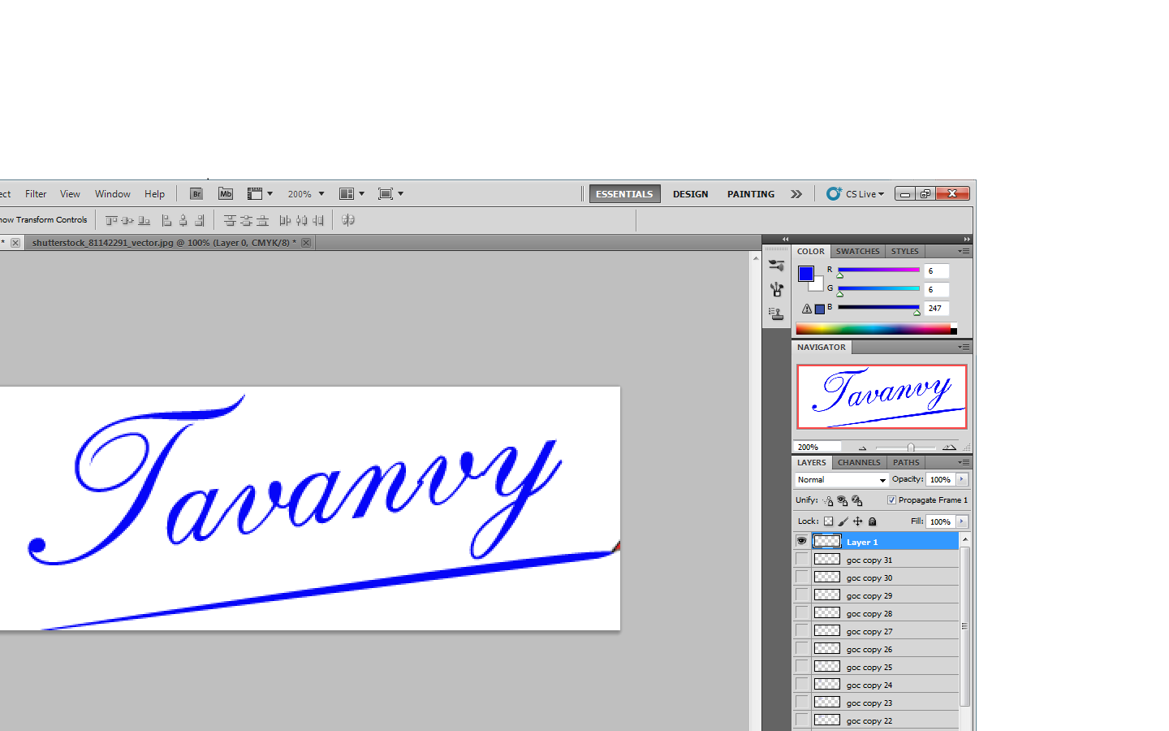Click the white background color swatch
Screen dimensions: 1169x731
pos(818,285)
